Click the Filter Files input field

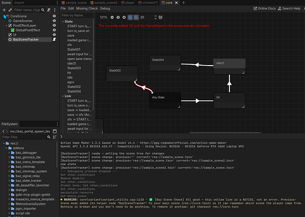tap(24, 137)
